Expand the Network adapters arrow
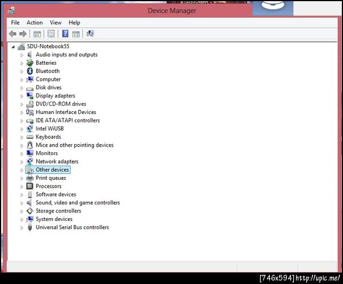 pos(22,162)
